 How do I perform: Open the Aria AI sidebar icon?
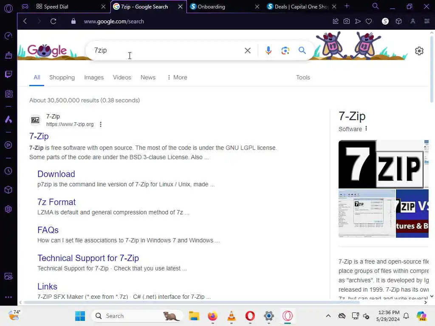click(8, 119)
